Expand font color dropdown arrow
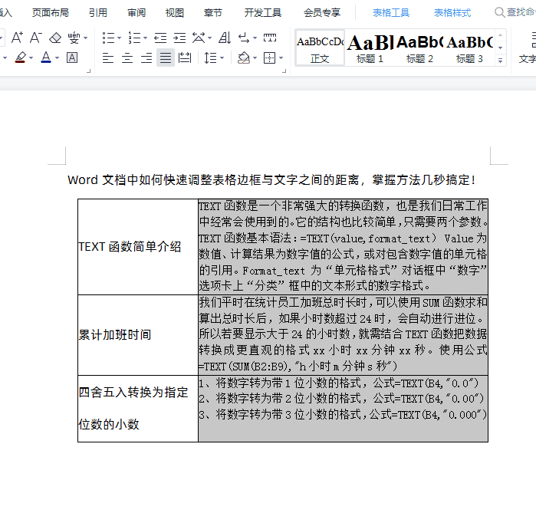This screenshot has height=513, width=536. point(57,58)
